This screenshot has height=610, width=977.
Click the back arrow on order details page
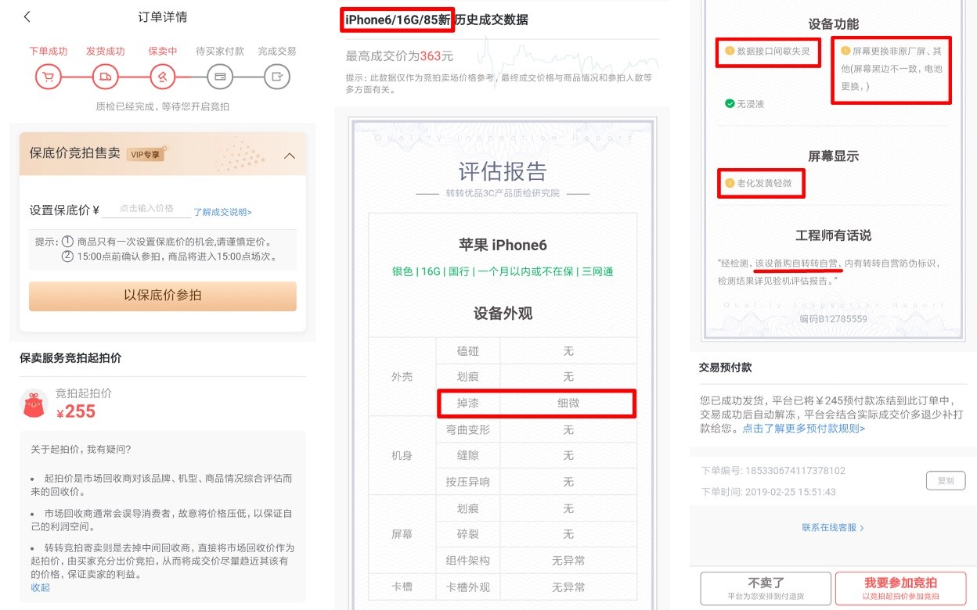pyautogui.click(x=26, y=16)
